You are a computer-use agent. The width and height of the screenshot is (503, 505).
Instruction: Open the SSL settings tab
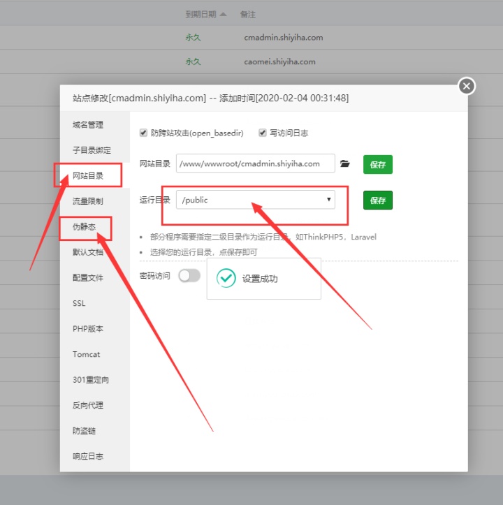[x=95, y=303]
